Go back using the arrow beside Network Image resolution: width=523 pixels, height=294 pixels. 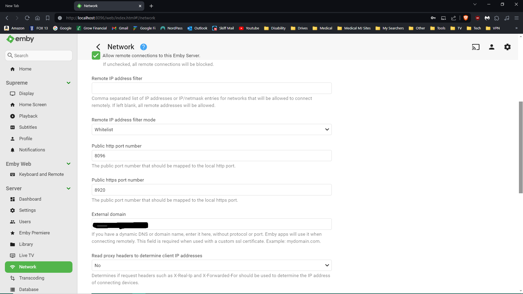tap(98, 47)
